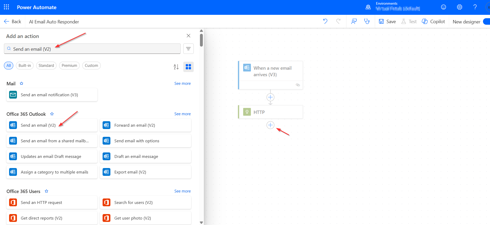Viewport: 490px width, 225px height.
Task: Open the filter options button beside search
Action: click(x=189, y=49)
